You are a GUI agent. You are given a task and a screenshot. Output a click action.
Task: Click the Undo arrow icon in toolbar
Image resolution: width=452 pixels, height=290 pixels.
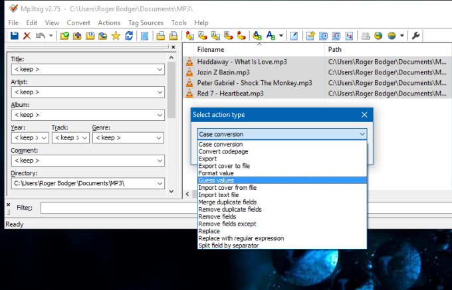pos(41,36)
